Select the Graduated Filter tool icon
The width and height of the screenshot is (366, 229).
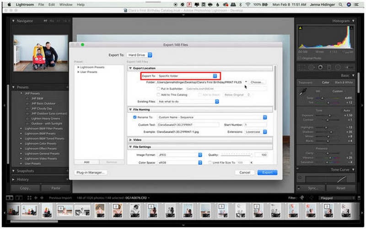tap(329, 67)
